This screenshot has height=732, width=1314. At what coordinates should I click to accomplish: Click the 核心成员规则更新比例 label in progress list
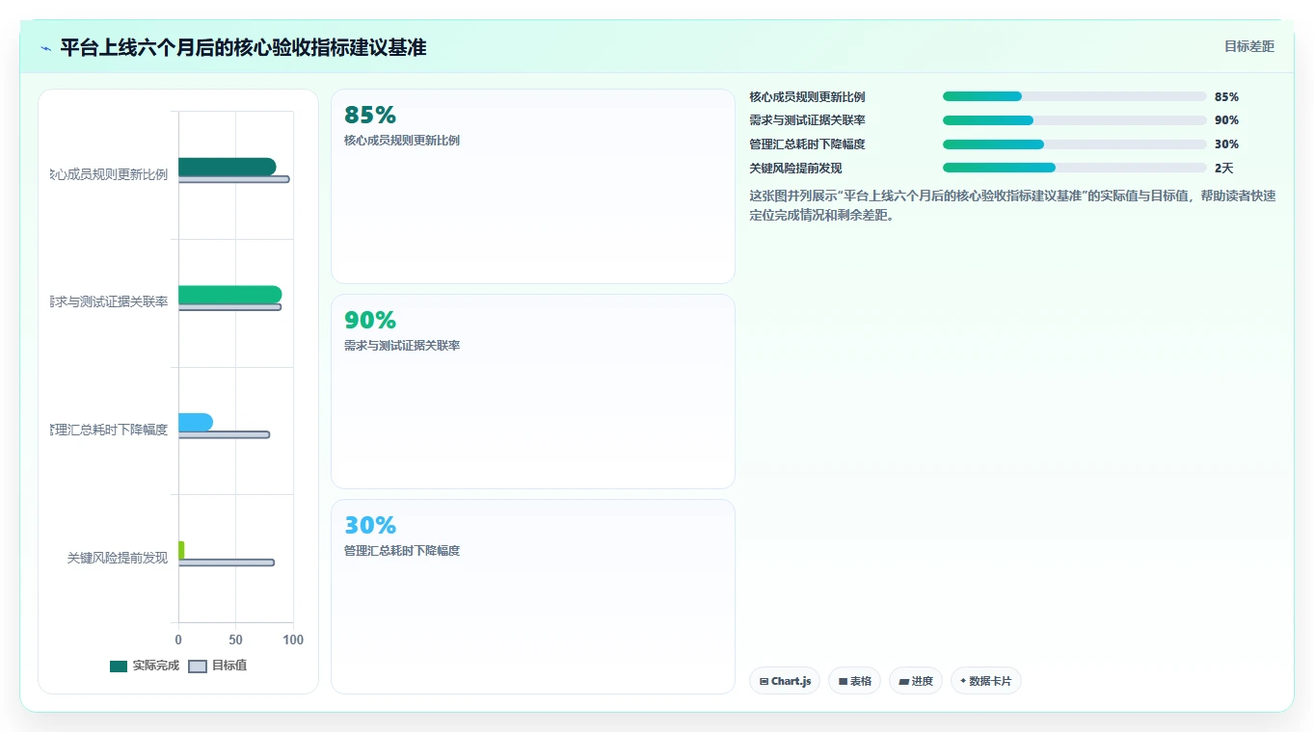click(x=807, y=96)
